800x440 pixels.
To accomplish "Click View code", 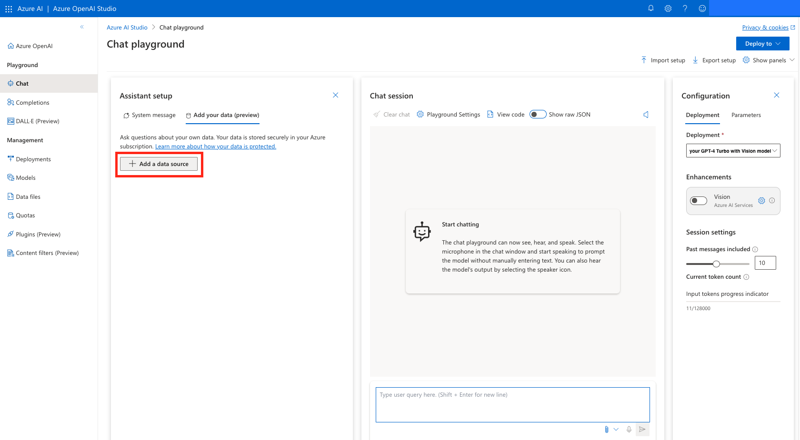I will pyautogui.click(x=506, y=115).
